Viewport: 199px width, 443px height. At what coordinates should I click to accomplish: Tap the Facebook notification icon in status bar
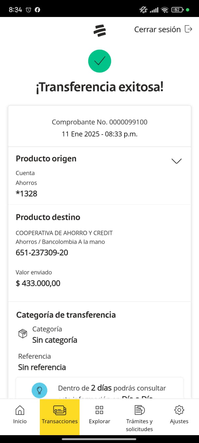tap(38, 10)
